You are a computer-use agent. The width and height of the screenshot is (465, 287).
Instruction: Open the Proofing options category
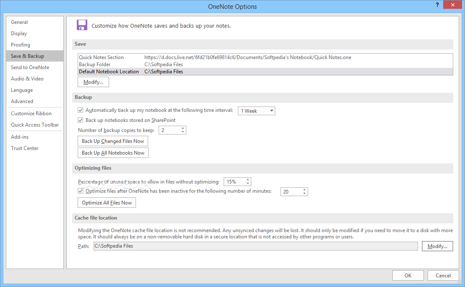(x=35, y=45)
